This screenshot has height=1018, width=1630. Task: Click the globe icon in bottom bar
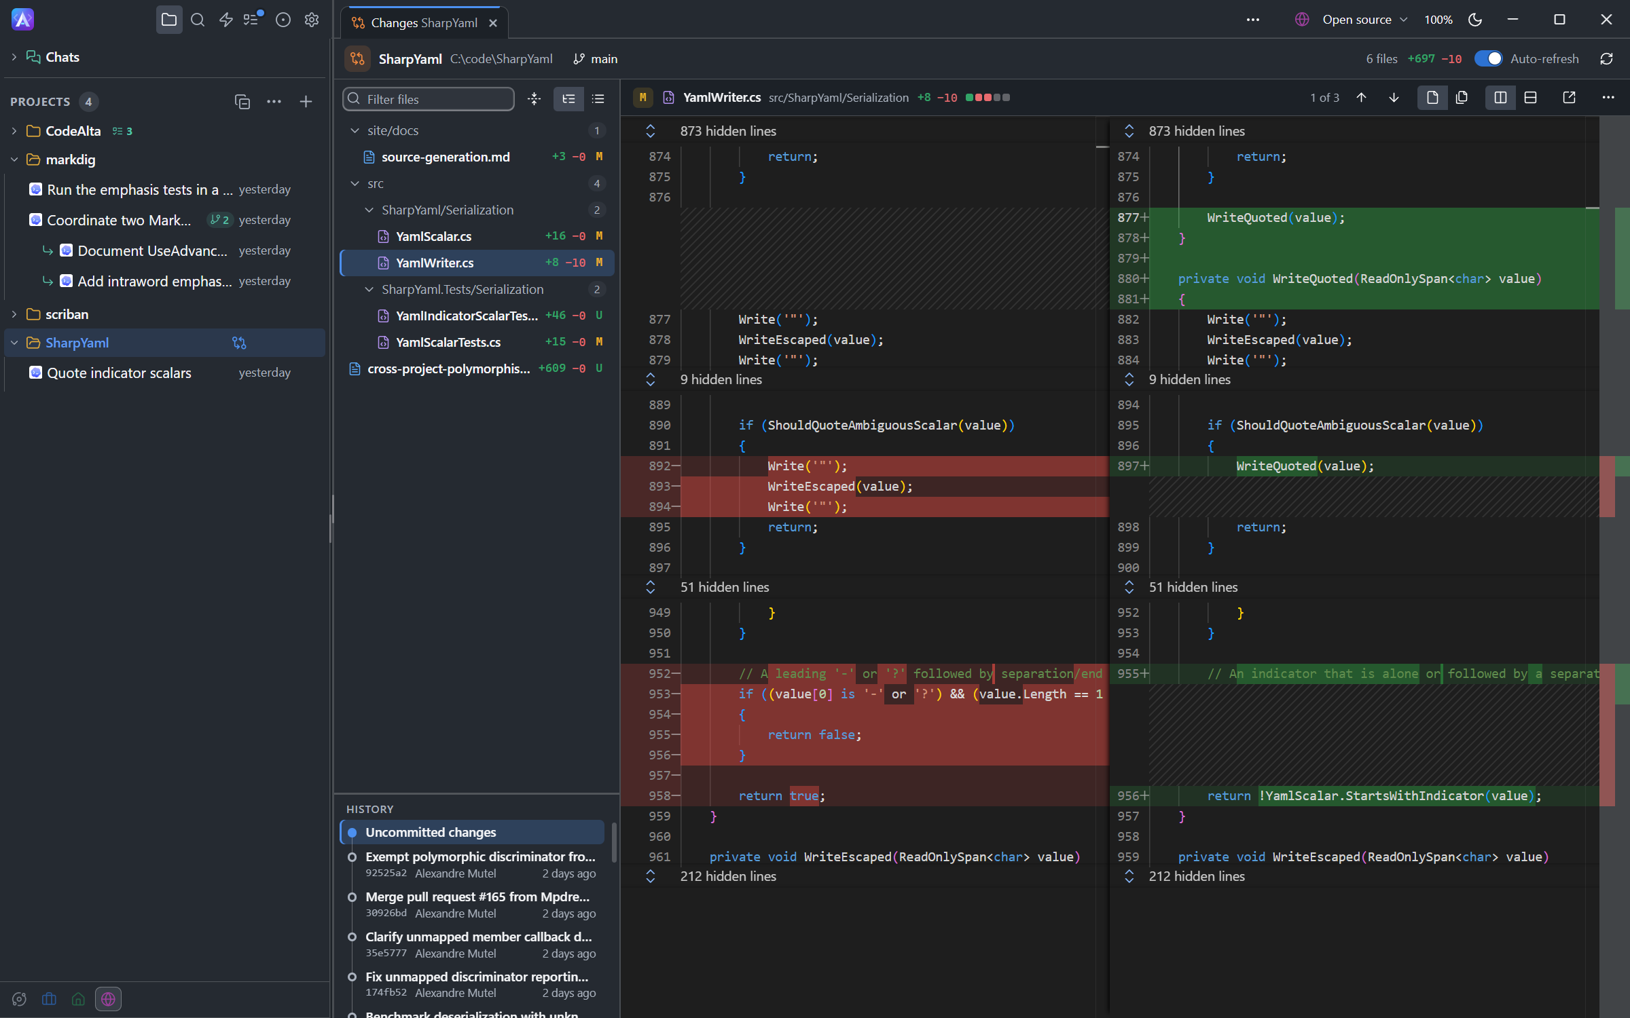click(108, 999)
